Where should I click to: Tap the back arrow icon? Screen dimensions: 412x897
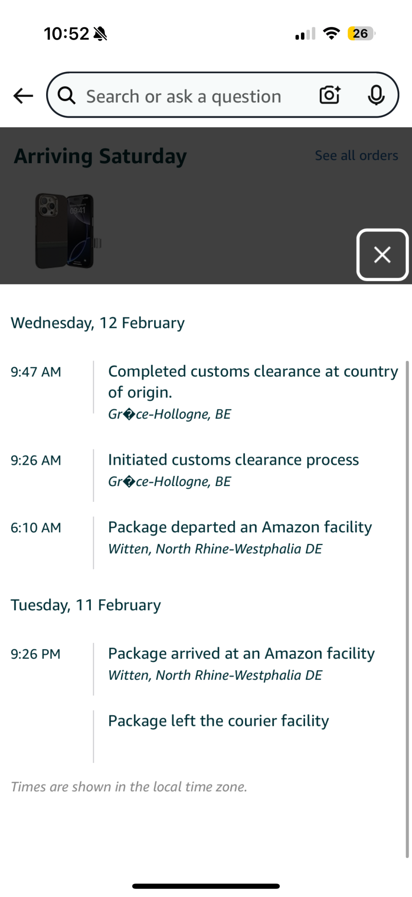23,96
